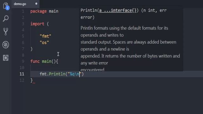Click "main" in package declaration line 1
The height and width of the screenshot is (114, 203).
pyautogui.click(x=54, y=11)
